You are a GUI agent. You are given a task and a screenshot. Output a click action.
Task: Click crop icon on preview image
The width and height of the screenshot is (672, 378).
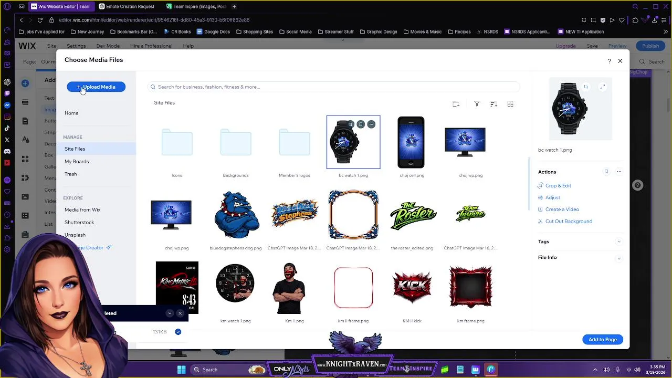586,87
